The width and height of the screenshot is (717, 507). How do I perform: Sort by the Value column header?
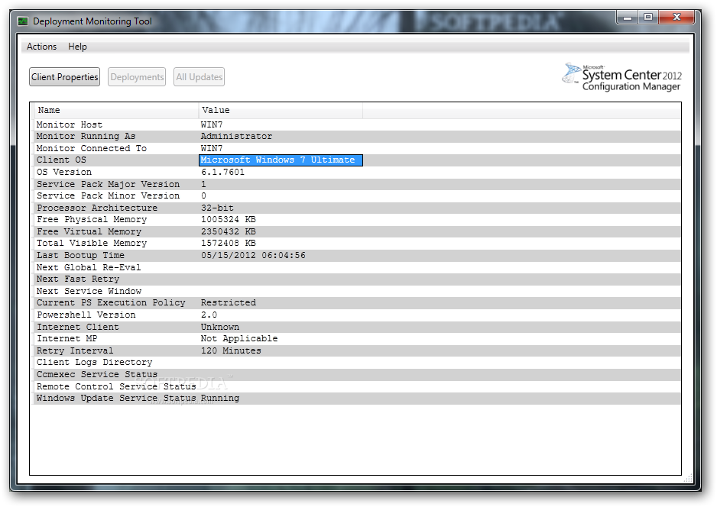[281, 110]
